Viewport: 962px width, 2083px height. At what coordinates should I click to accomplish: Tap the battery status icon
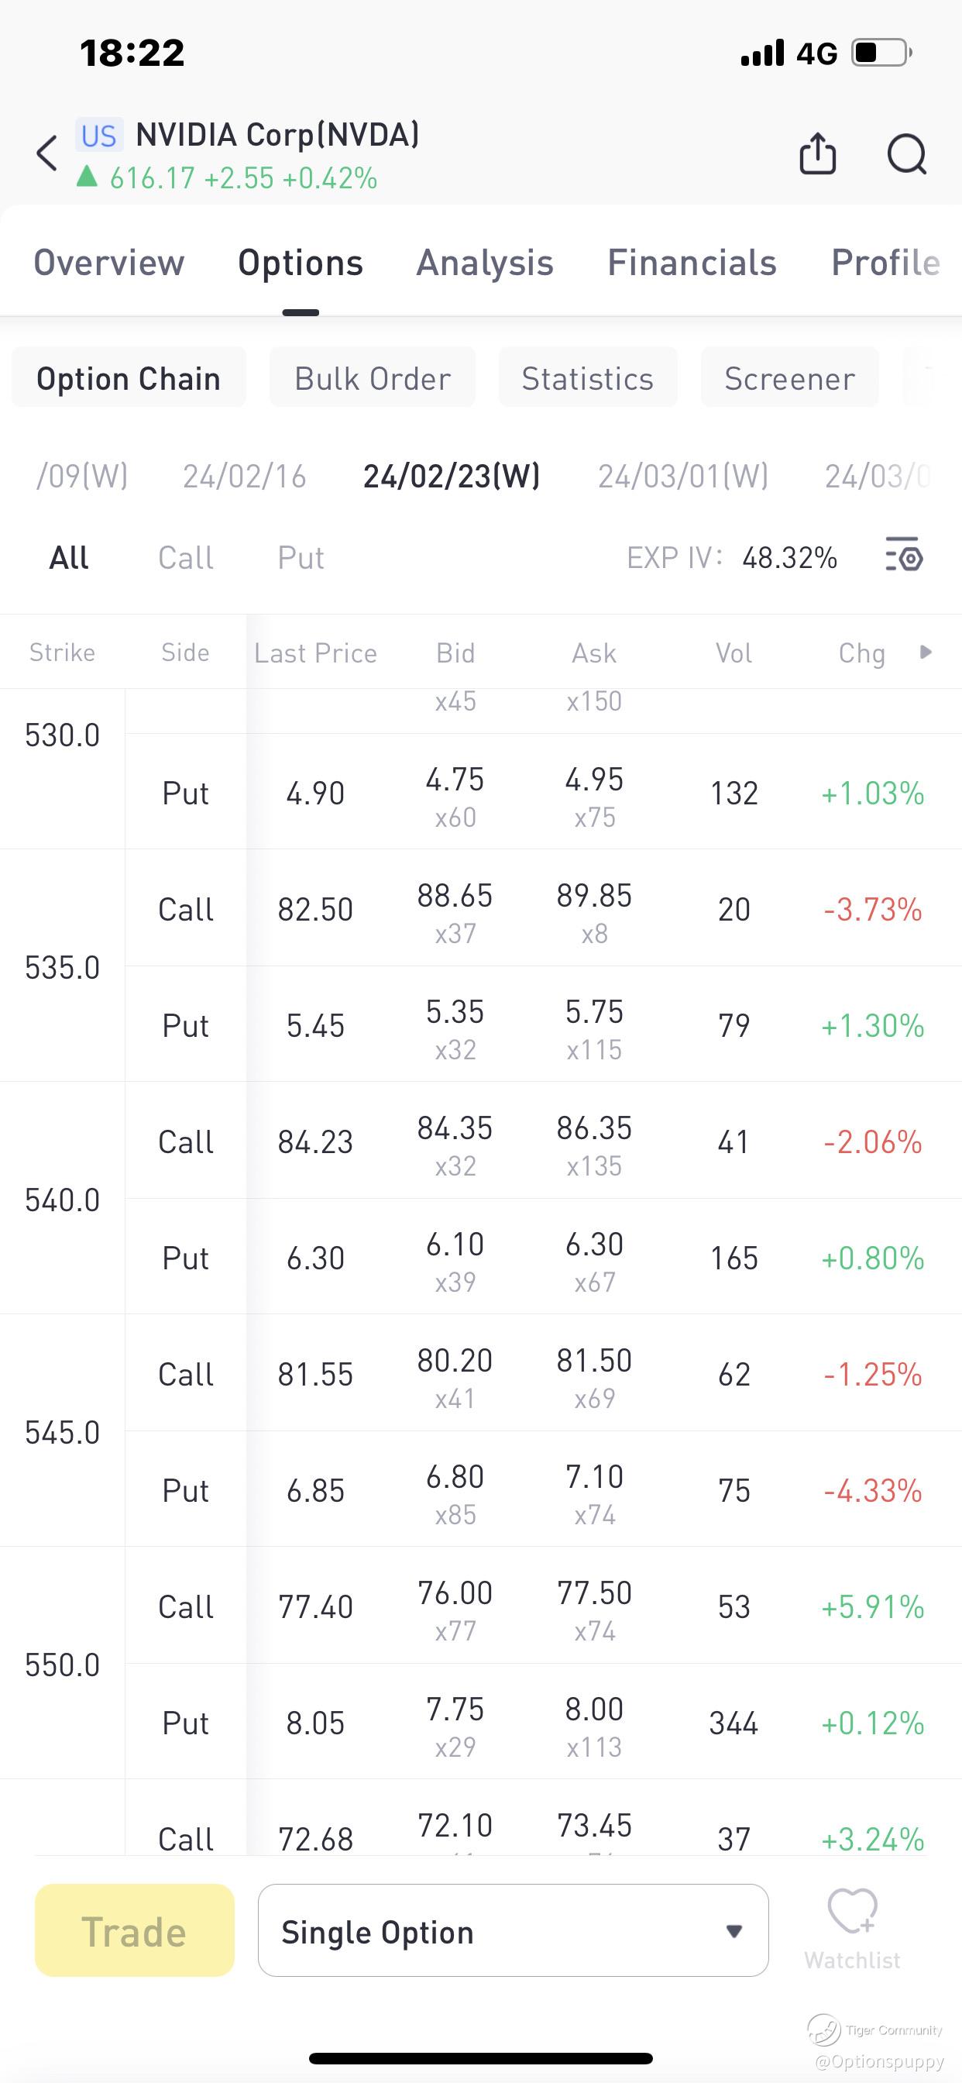[881, 53]
